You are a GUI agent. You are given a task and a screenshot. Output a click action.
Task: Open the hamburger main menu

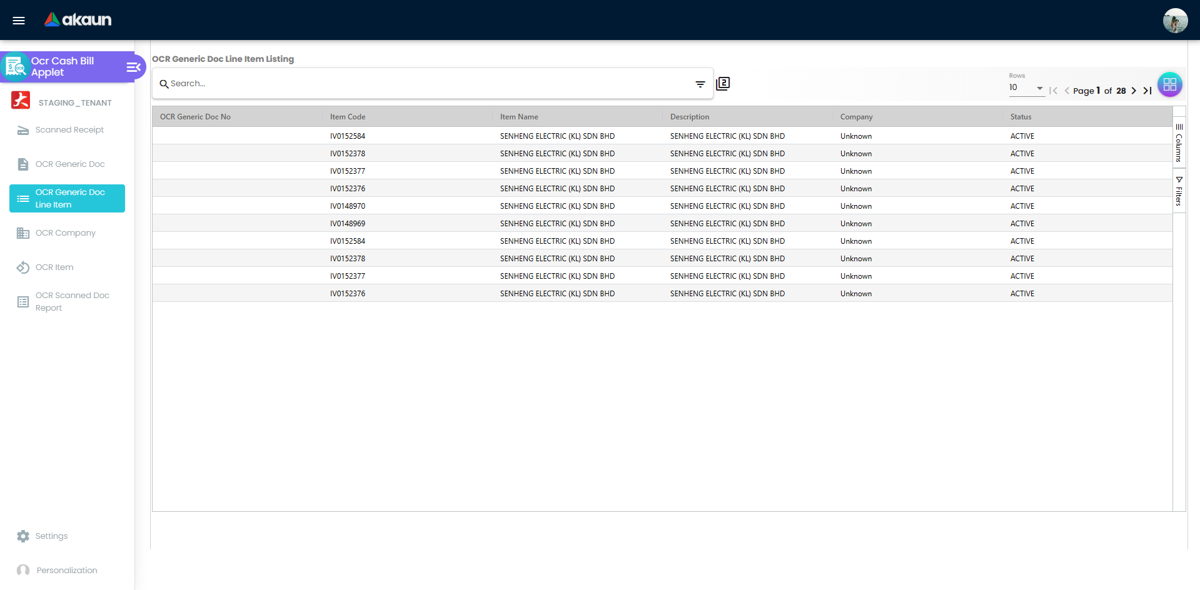click(x=19, y=21)
